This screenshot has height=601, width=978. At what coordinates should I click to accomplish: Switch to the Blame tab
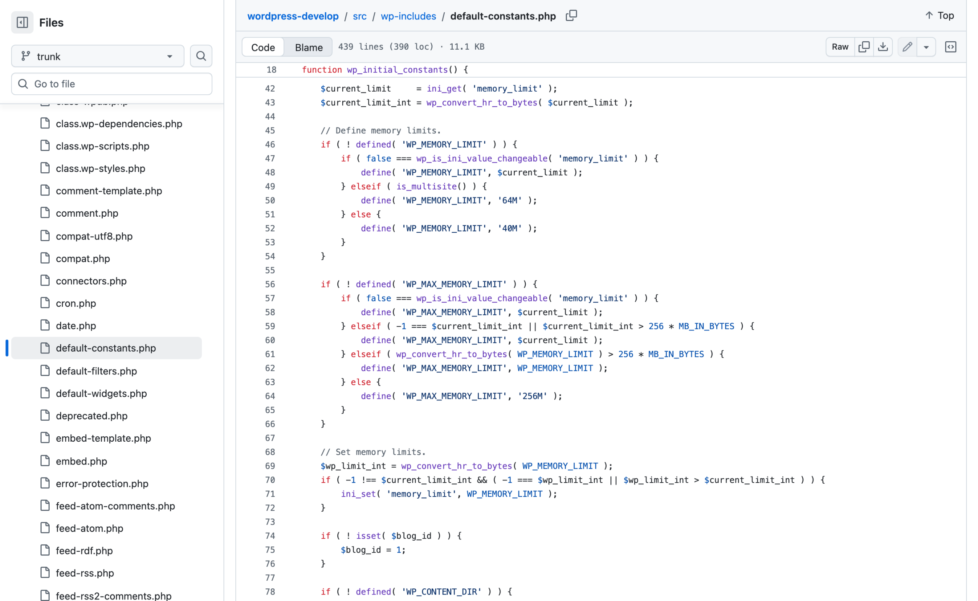tap(309, 47)
